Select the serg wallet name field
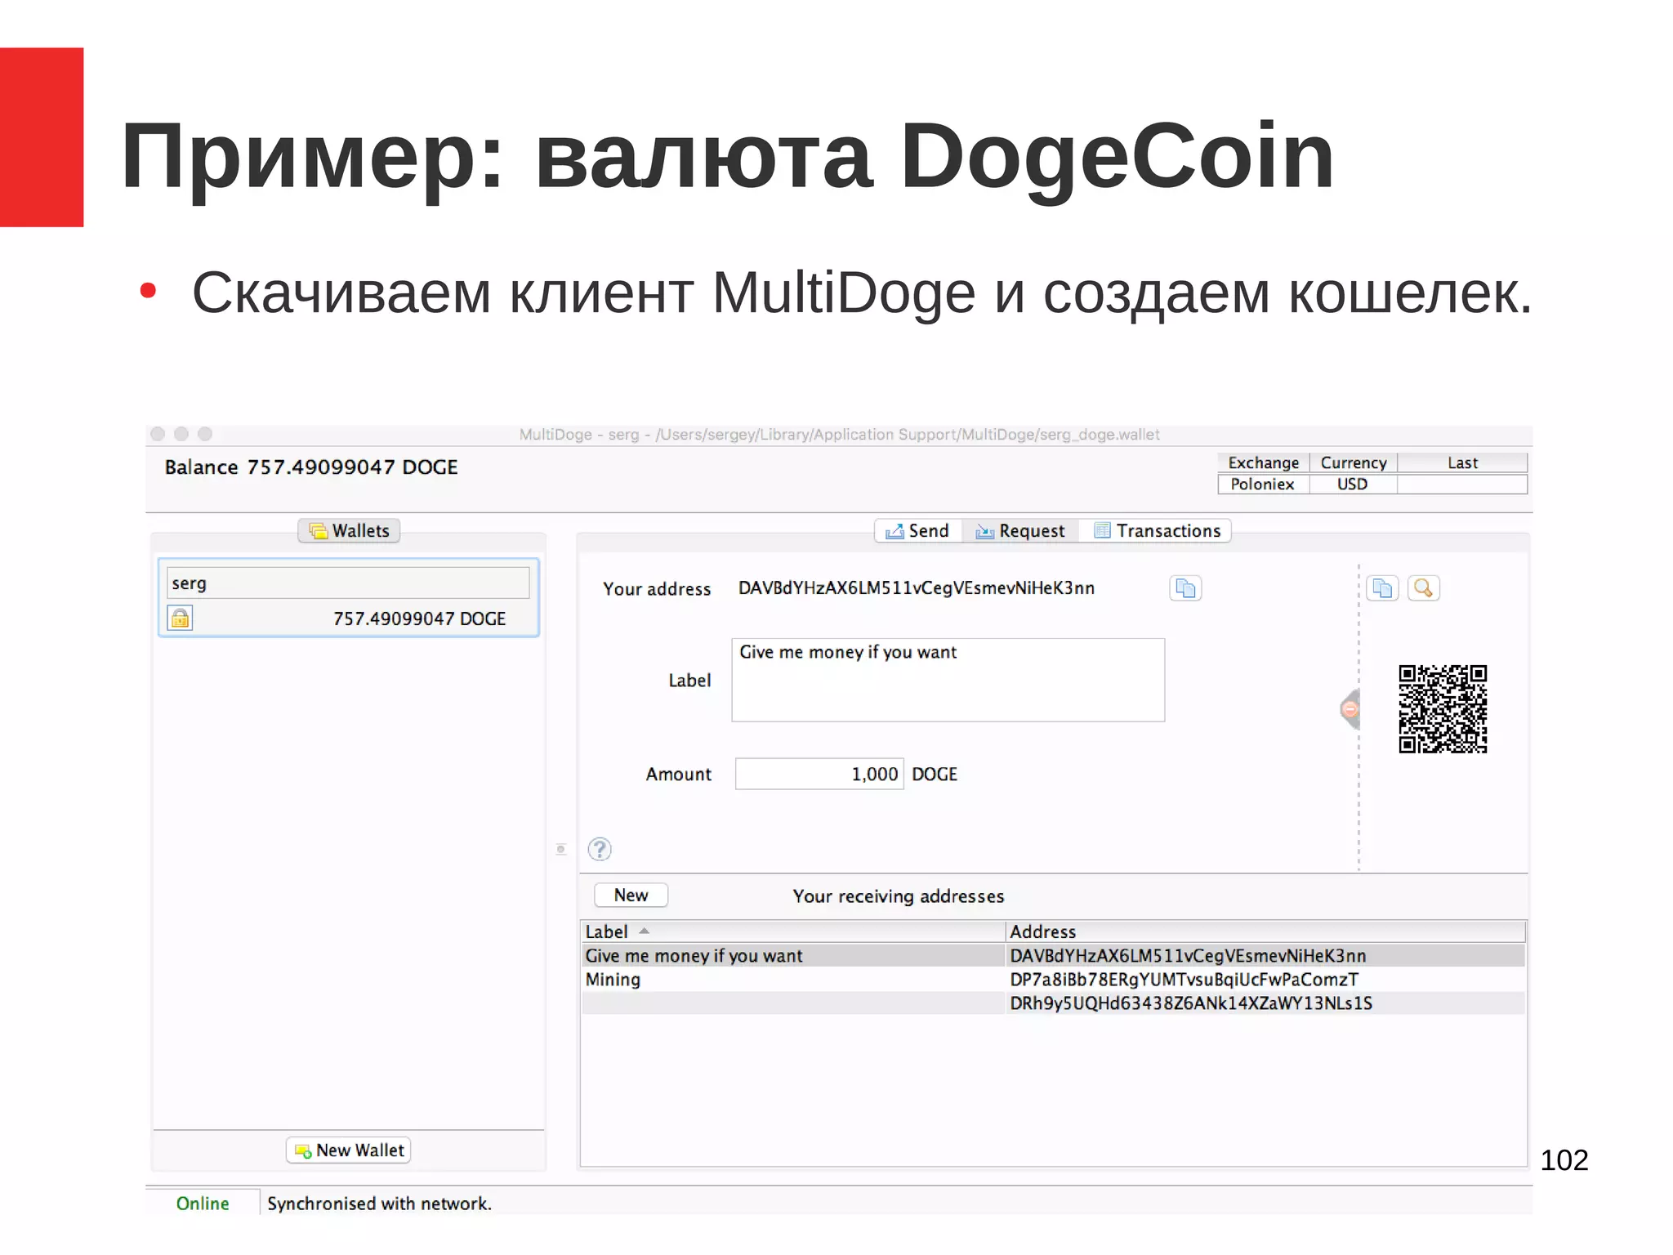The image size is (1673, 1255). pos(348,583)
